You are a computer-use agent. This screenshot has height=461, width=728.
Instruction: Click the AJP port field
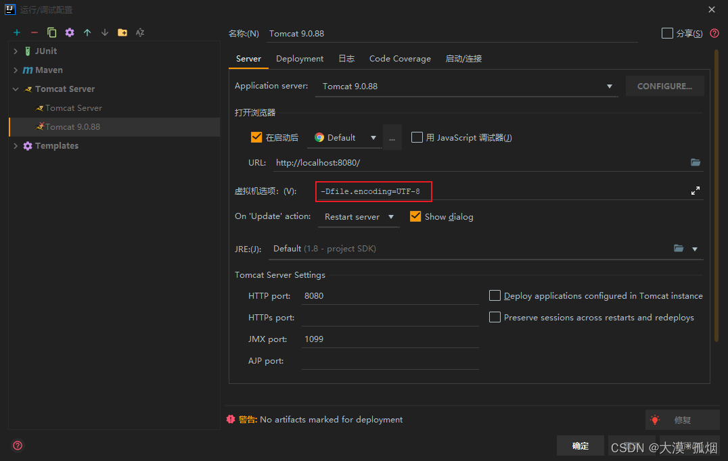[390, 361]
